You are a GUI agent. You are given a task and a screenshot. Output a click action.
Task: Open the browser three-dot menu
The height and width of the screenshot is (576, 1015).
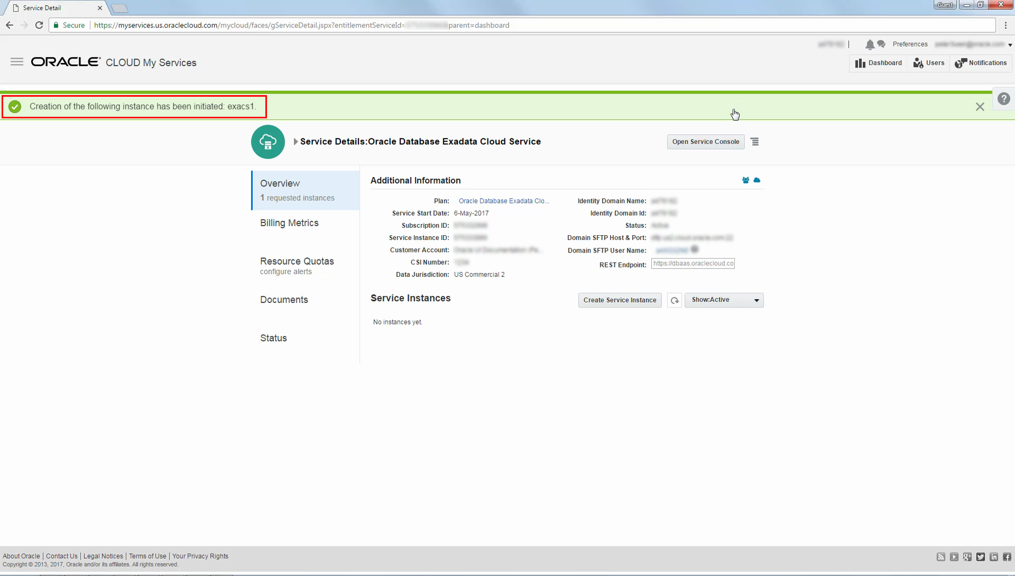pos(1005,25)
